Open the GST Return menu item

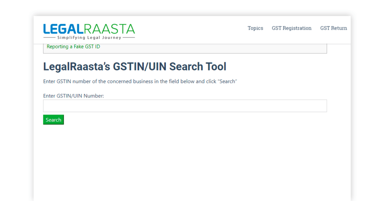pos(333,28)
